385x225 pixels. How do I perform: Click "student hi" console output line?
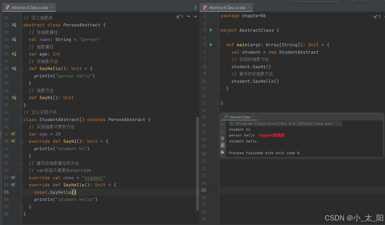(239, 130)
